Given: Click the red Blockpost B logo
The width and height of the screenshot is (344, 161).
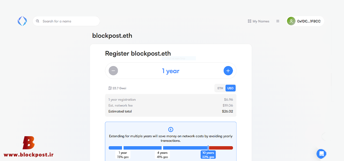Looking at the screenshot, I should [x=28, y=143].
